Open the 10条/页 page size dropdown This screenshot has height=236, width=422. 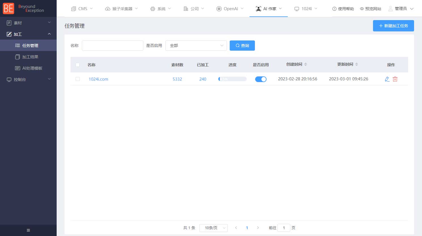(214, 228)
